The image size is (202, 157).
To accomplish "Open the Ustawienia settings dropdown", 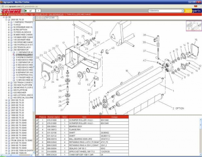I will click(x=166, y=11).
